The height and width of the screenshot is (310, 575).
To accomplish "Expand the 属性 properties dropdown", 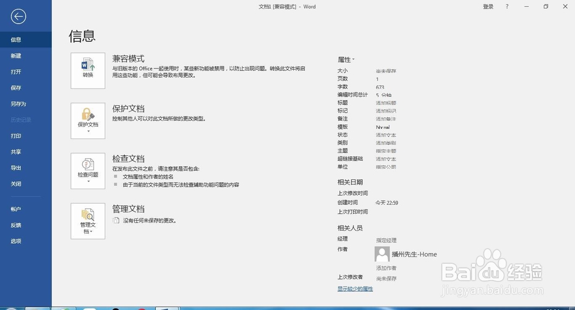I will click(x=346, y=59).
